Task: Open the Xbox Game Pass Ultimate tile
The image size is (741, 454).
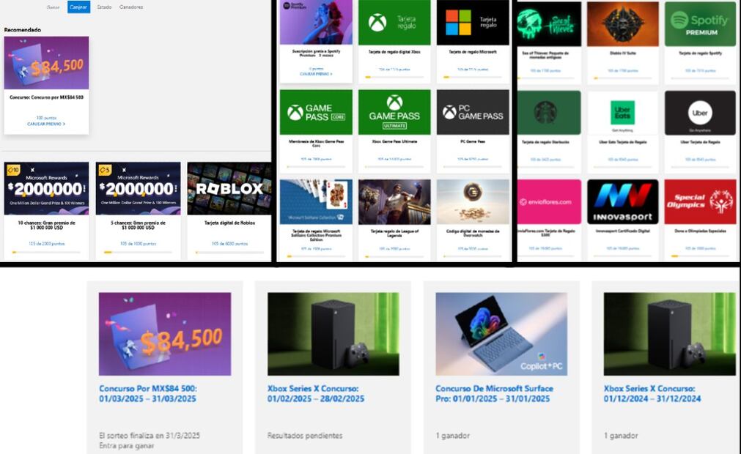Action: point(394,112)
